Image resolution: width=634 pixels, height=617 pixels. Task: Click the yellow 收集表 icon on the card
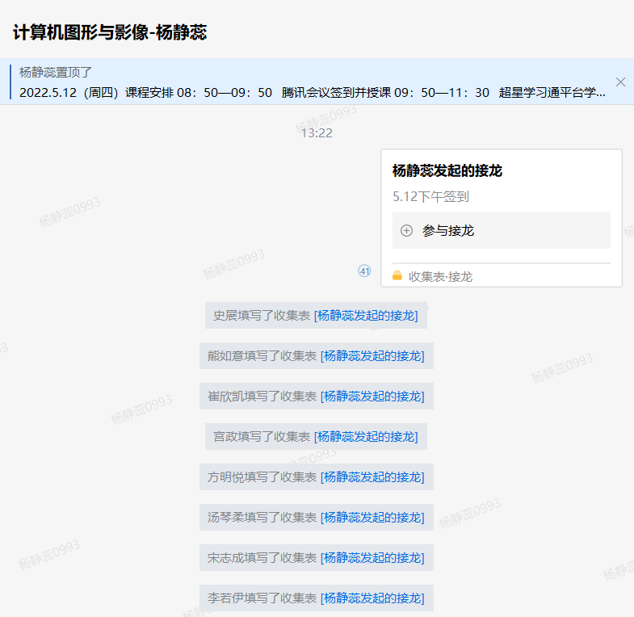click(x=397, y=276)
